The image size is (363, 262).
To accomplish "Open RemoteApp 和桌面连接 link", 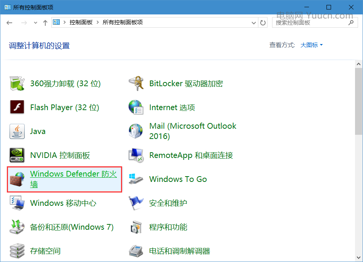I will click(191, 155).
